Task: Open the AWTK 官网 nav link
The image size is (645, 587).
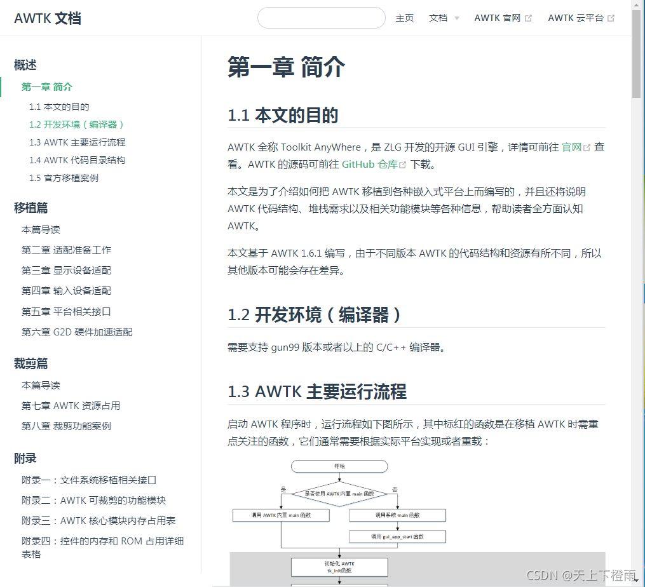Action: click(498, 18)
